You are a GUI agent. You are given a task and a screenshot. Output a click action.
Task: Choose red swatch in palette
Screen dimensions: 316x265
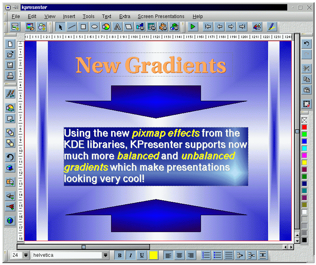click(304, 127)
